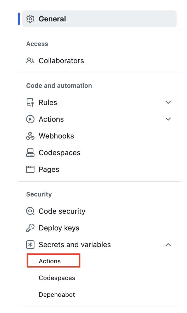Click the asterisk icon for Secrets and variables
The width and height of the screenshot is (187, 313).
coord(30,245)
